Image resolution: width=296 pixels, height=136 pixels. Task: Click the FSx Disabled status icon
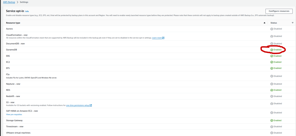(x=272, y=76)
